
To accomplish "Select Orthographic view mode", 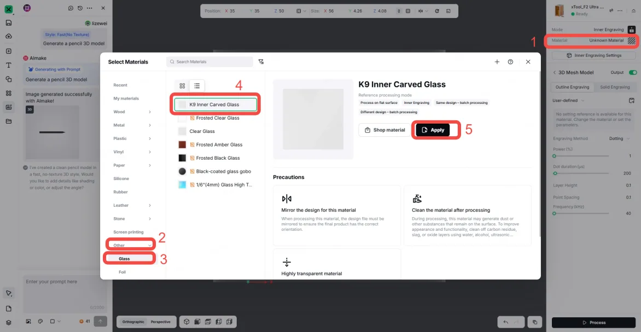I will [133, 322].
